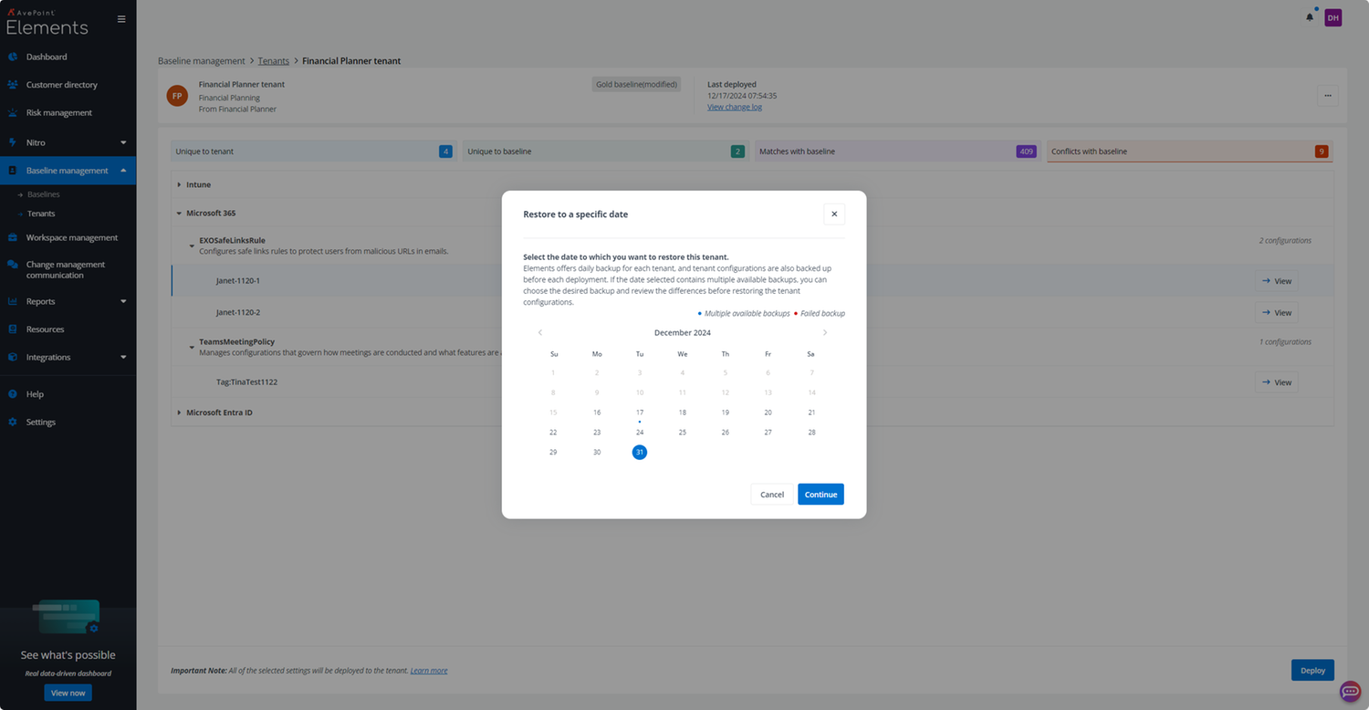Click the Workspace management sidebar icon
This screenshot has height=710, width=1369.
13,237
